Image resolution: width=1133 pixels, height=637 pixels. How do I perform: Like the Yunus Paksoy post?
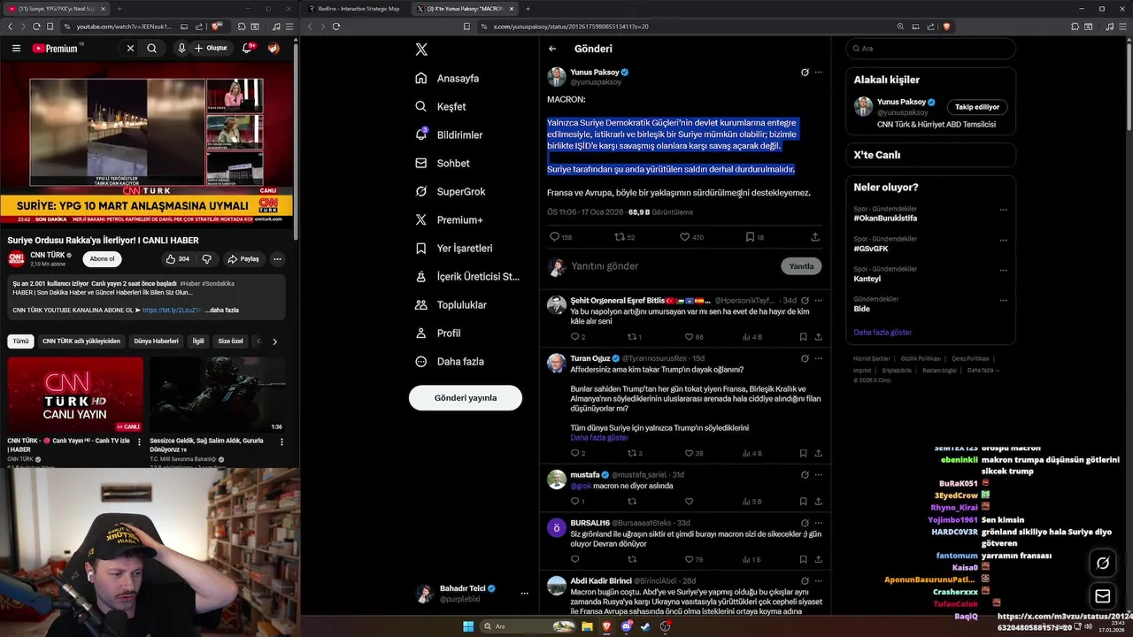684,237
